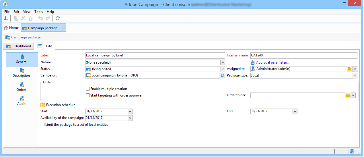Open the Edit menu

tap(16, 12)
